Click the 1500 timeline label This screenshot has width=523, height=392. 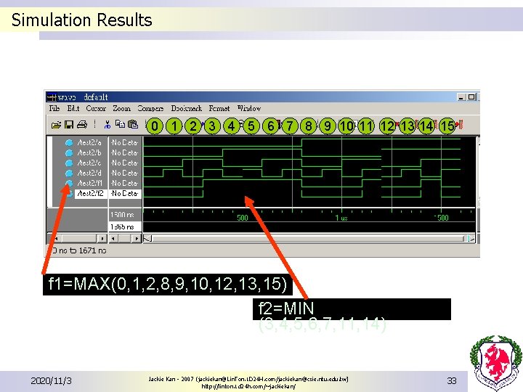442,218
